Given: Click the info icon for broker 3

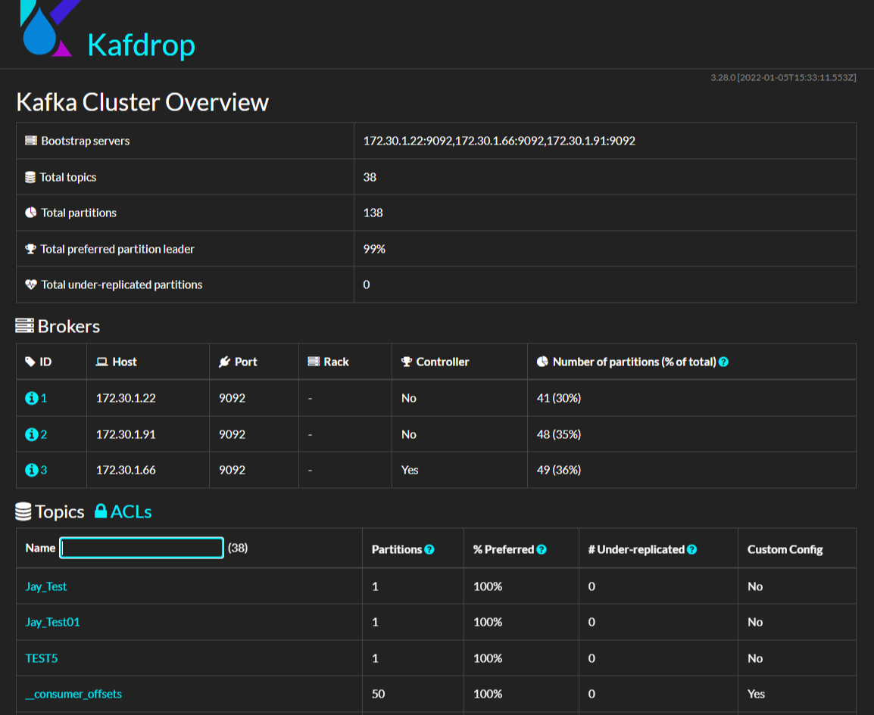Looking at the screenshot, I should 32,470.
